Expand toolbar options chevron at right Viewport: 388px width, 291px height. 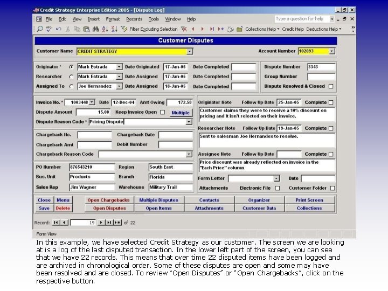(x=353, y=29)
